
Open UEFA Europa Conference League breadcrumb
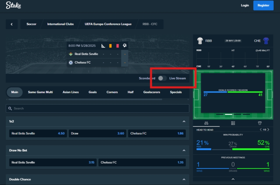click(108, 24)
